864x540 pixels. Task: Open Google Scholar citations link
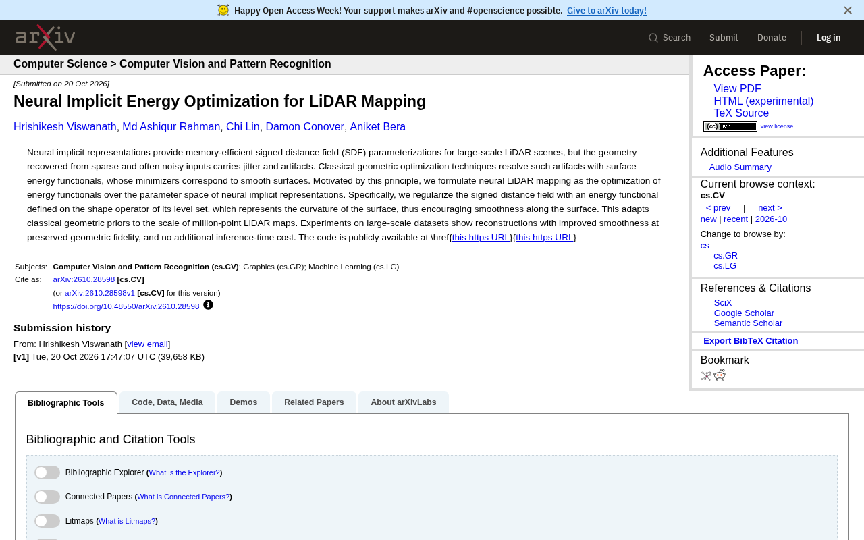(744, 313)
